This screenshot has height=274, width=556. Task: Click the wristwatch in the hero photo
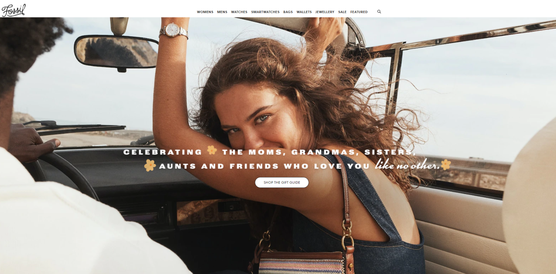pos(173,30)
